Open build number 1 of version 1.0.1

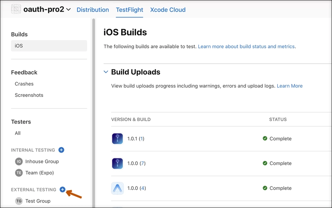point(142,139)
